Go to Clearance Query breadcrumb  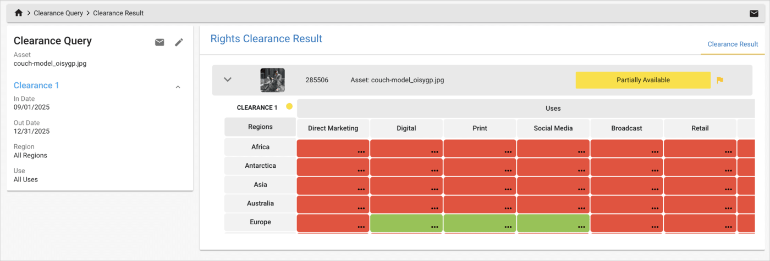pyautogui.click(x=58, y=13)
